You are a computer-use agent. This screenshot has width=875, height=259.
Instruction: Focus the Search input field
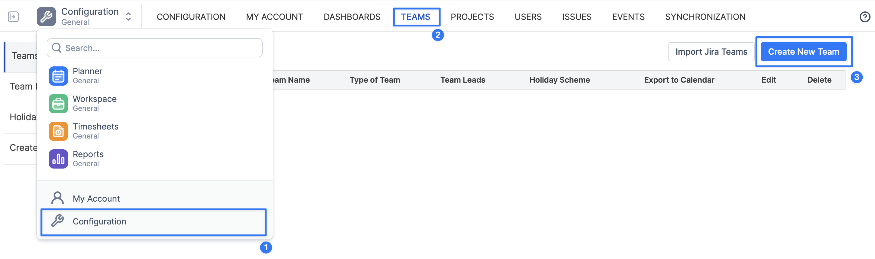160,48
